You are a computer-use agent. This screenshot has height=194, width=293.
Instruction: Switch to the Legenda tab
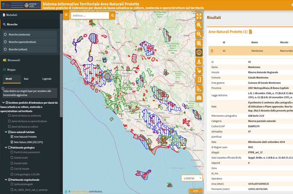(x=47, y=79)
